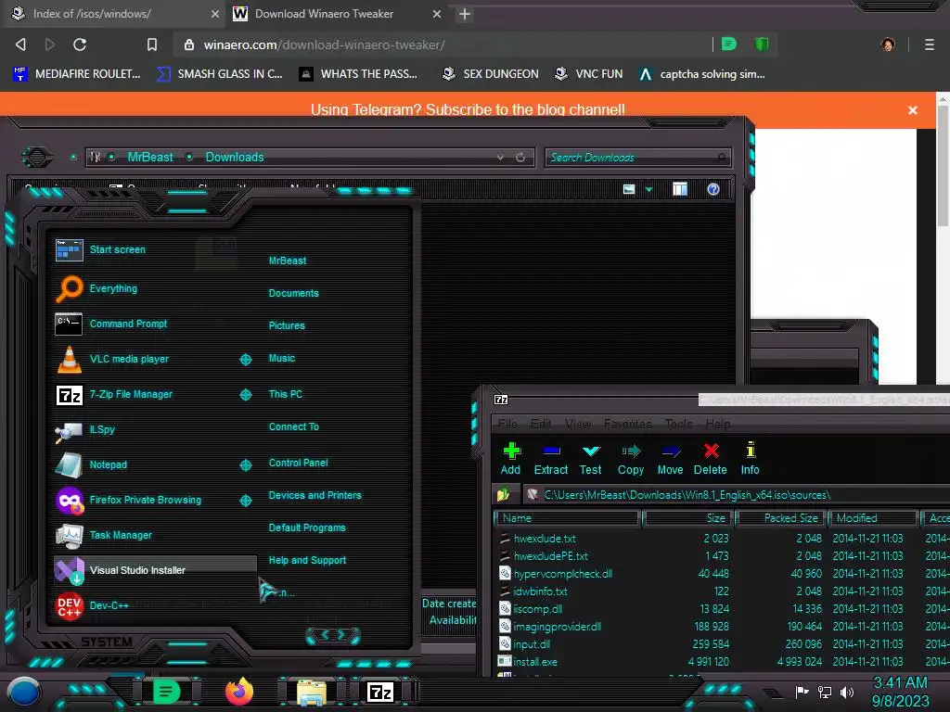
Task: Sort 7-Zip list by Packed Size
Action: pos(781,518)
